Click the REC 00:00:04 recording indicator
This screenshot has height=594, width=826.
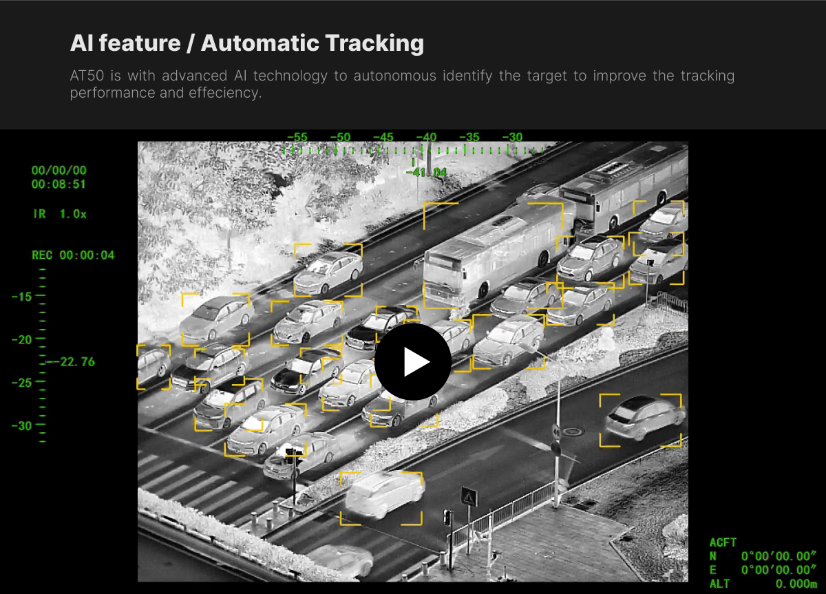pos(73,255)
